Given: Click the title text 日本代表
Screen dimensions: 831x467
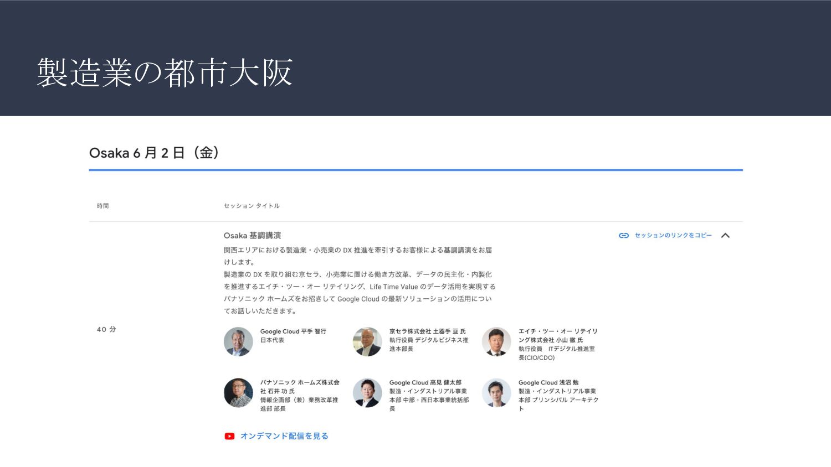Looking at the screenshot, I should pyautogui.click(x=272, y=340).
